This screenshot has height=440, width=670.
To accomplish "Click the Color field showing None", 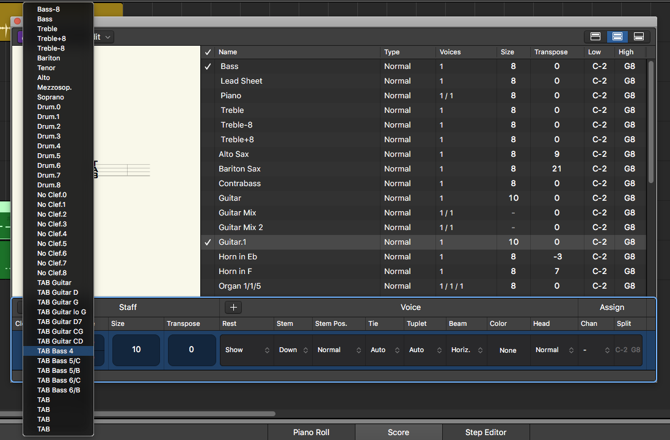I will click(x=508, y=350).
